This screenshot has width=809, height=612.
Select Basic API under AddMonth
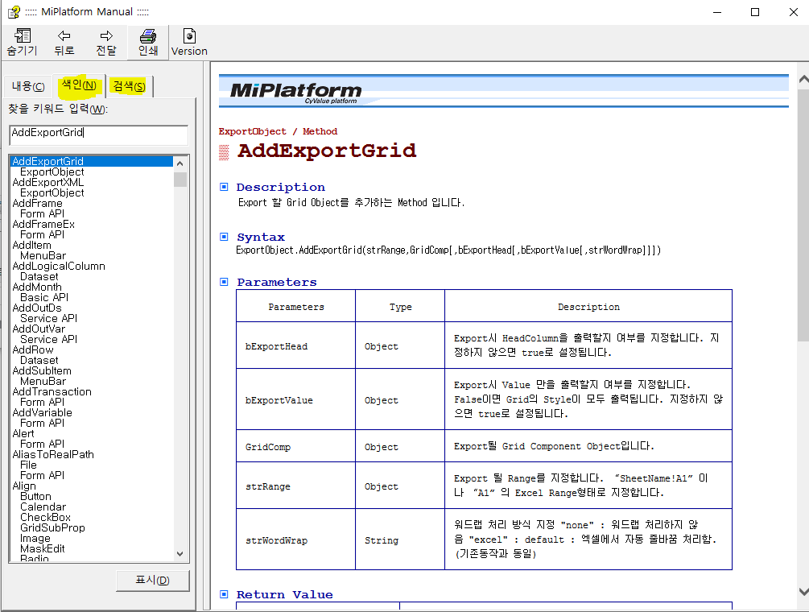coord(43,298)
